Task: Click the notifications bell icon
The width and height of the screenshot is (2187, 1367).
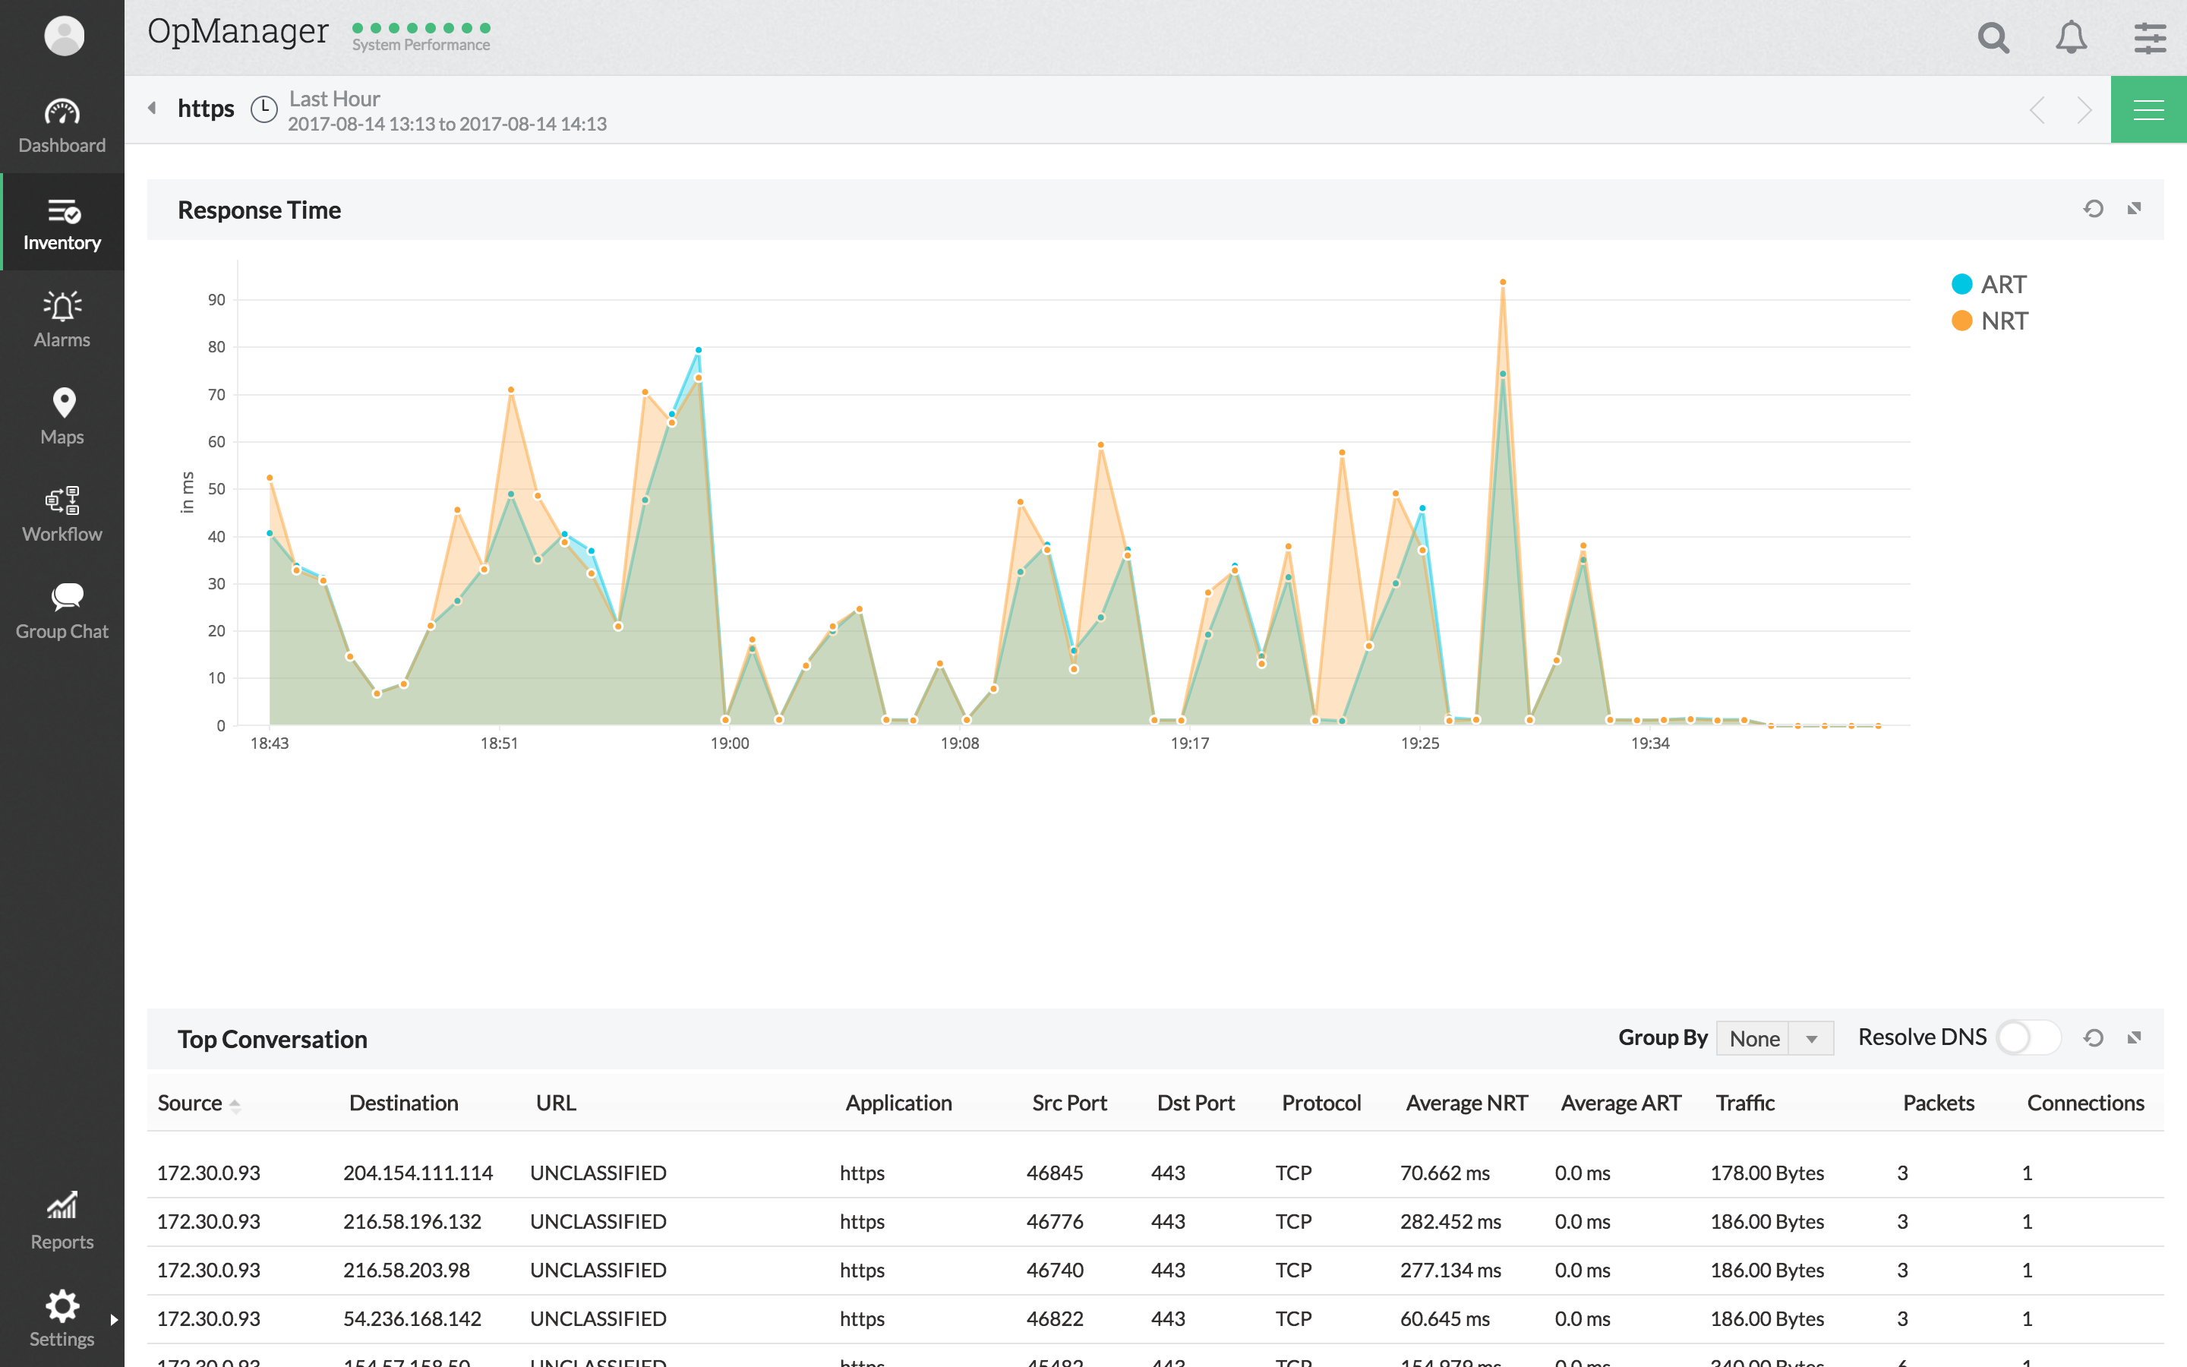Action: tap(2070, 37)
